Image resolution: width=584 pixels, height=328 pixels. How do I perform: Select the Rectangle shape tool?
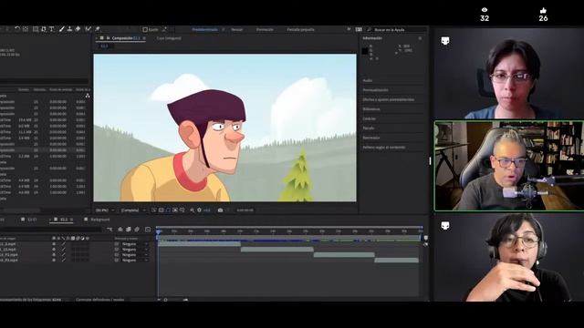coord(36,29)
